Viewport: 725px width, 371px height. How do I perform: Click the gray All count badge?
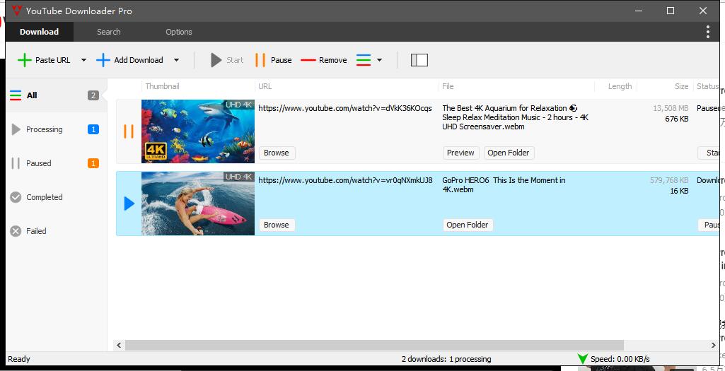coord(93,95)
